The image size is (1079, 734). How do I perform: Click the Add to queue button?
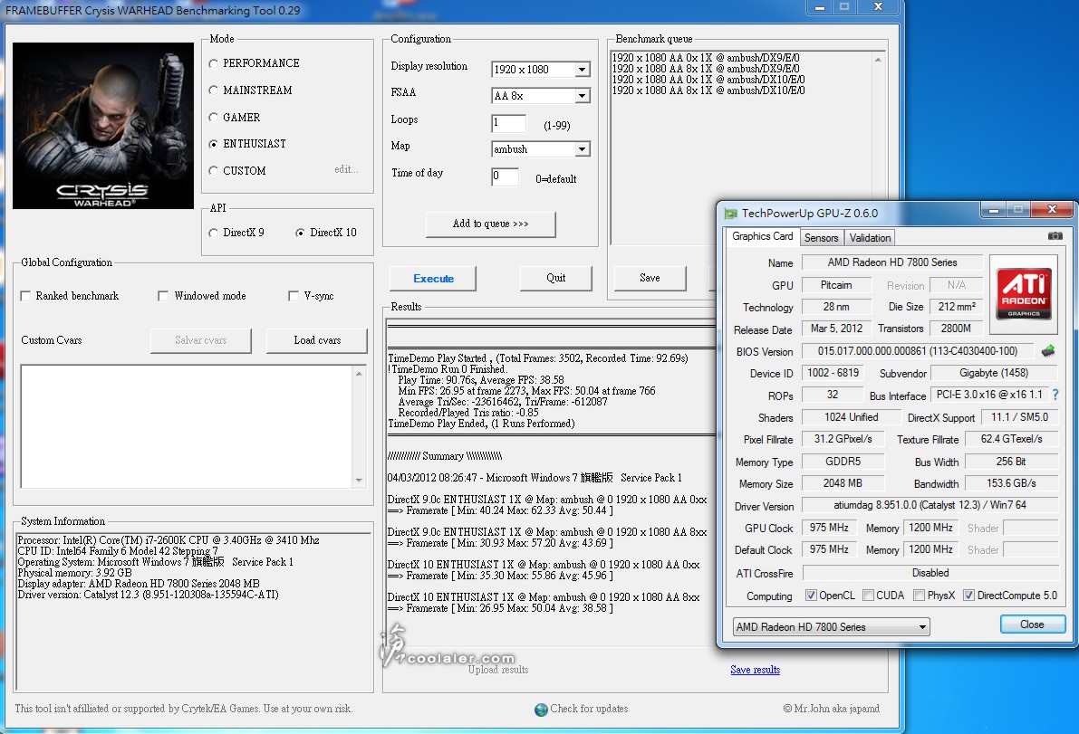tap(491, 224)
